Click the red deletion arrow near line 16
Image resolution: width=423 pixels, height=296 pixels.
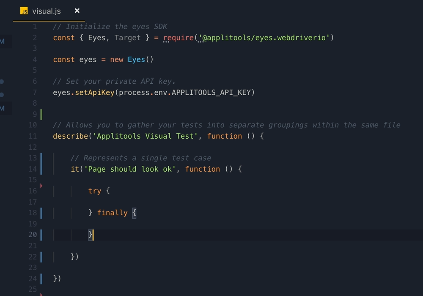pyautogui.click(x=41, y=186)
